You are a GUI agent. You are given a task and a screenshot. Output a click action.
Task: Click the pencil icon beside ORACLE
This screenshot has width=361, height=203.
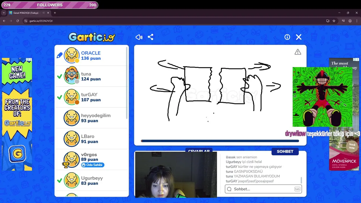click(60, 56)
